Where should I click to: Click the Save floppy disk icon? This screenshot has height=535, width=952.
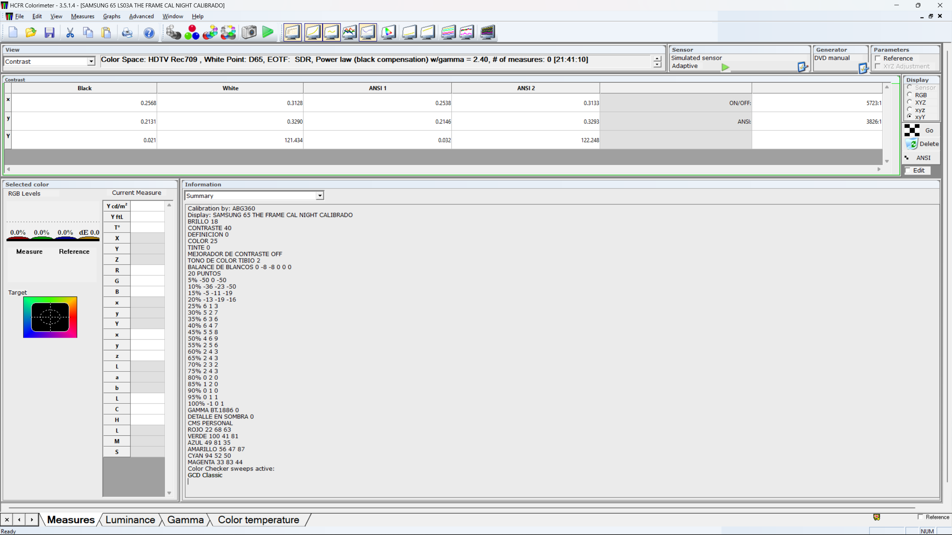[x=49, y=32]
